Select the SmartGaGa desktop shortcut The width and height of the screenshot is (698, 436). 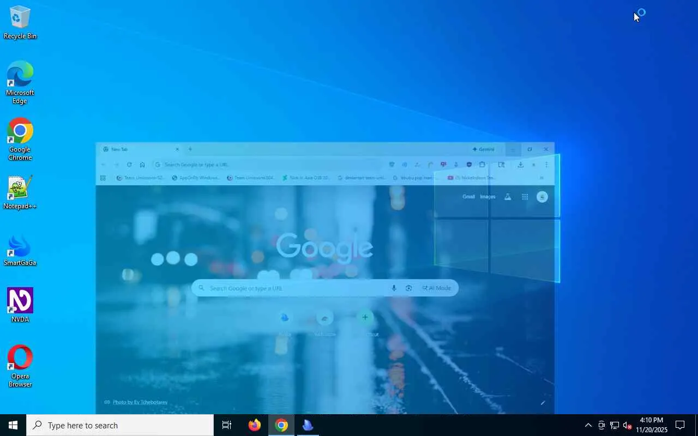coord(20,250)
